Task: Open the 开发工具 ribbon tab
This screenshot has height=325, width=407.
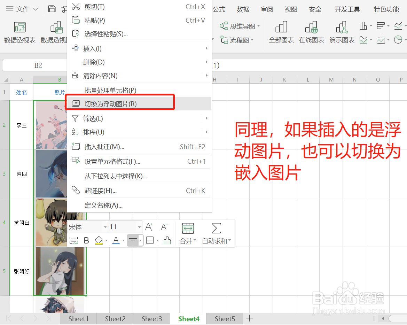Action: [347, 9]
